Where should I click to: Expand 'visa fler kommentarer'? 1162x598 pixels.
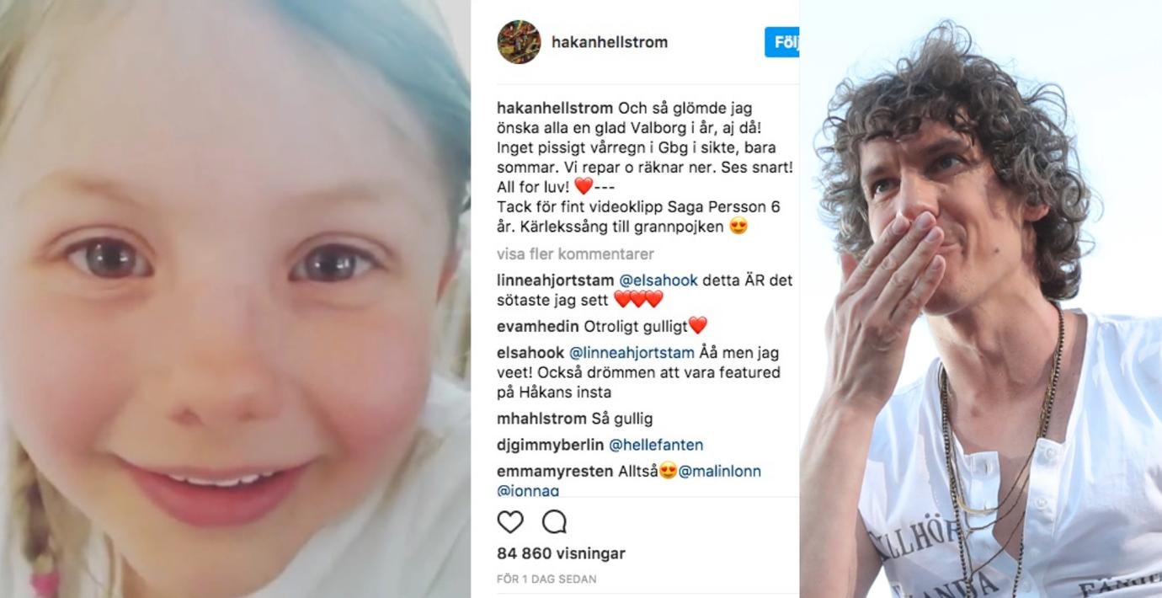point(575,254)
